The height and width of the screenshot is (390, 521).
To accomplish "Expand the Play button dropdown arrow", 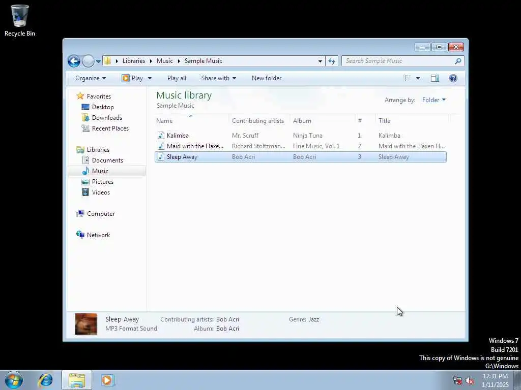I will click(150, 78).
